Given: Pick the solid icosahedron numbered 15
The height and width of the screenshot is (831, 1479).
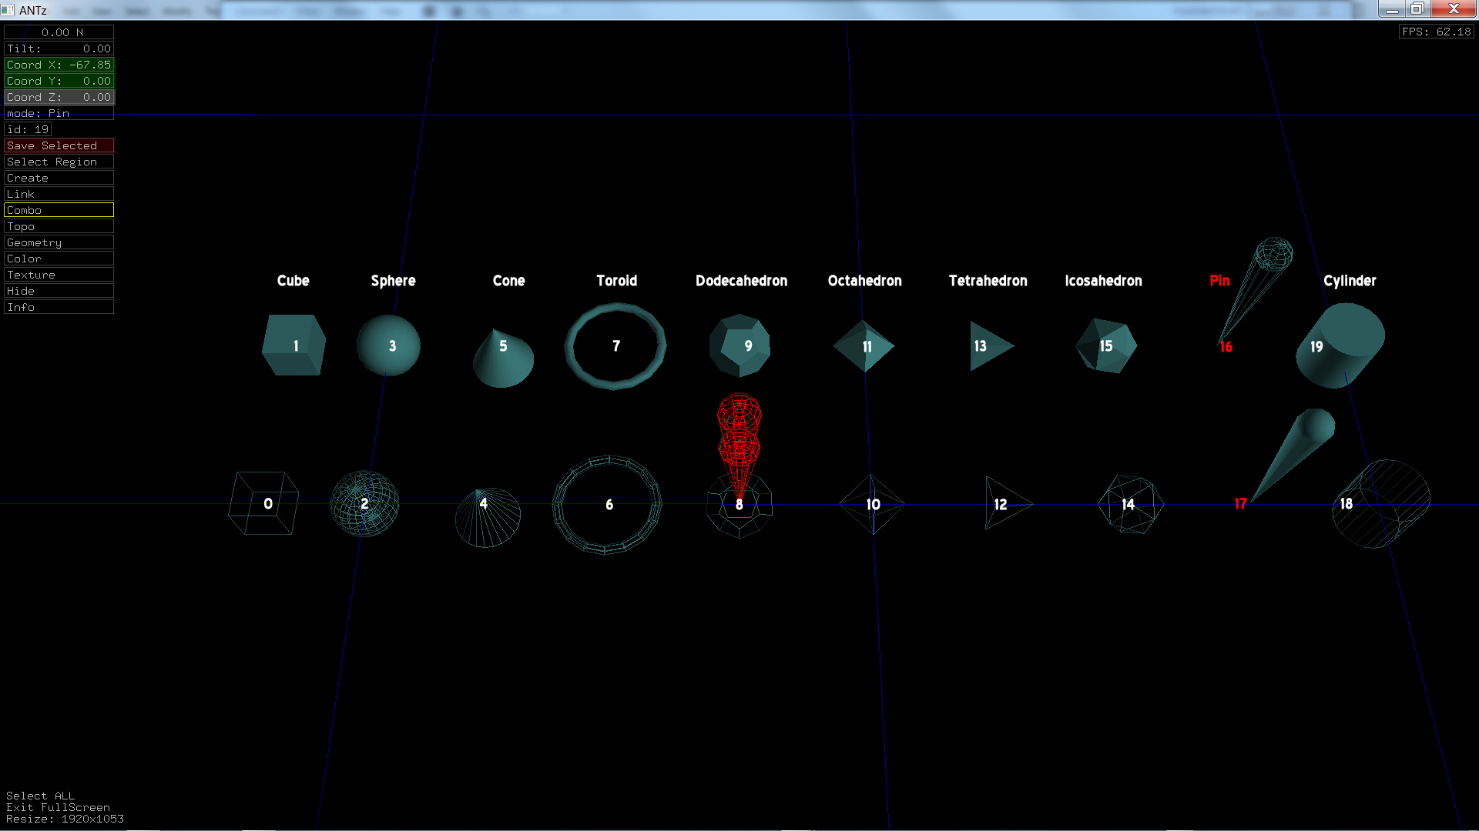Looking at the screenshot, I should (1106, 345).
